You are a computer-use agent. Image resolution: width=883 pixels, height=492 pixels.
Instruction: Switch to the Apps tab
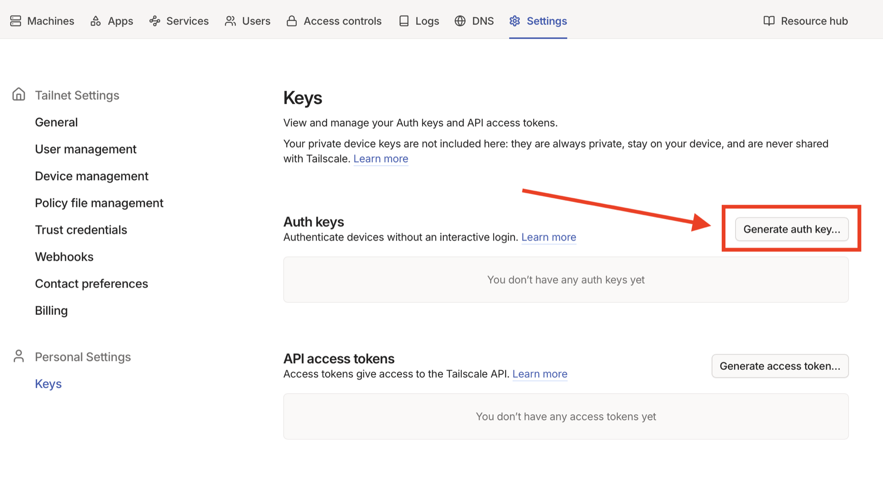pyautogui.click(x=112, y=21)
